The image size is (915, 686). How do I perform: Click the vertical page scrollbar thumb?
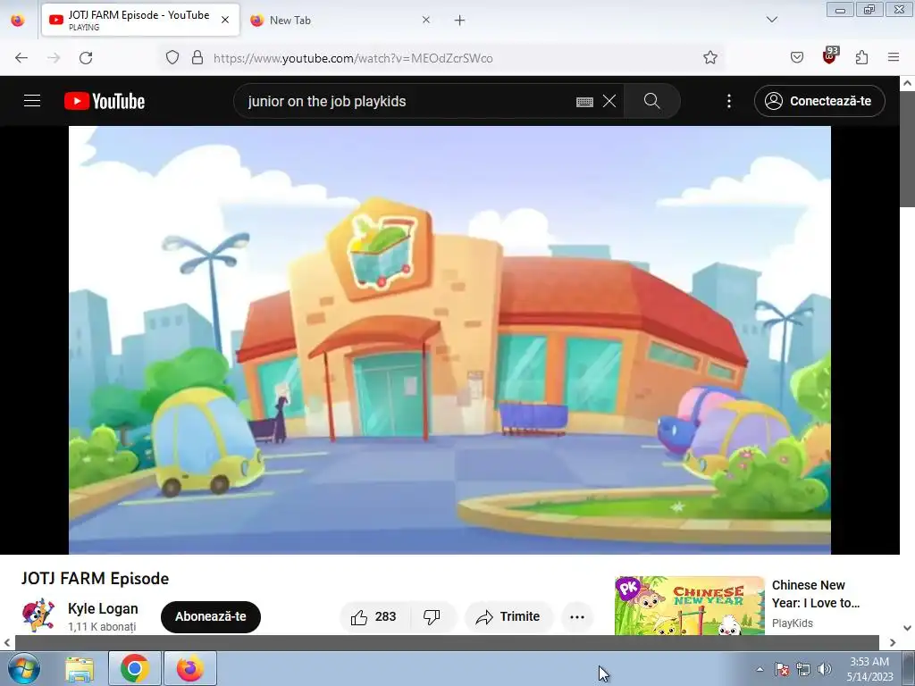(x=908, y=149)
